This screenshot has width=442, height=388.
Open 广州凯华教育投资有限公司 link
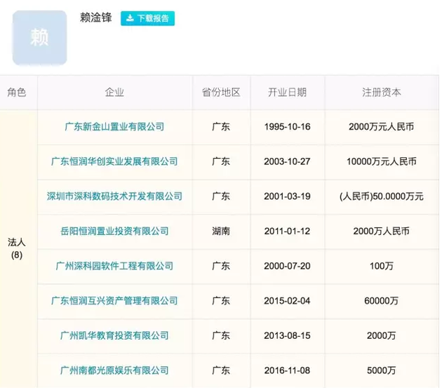[114, 335]
